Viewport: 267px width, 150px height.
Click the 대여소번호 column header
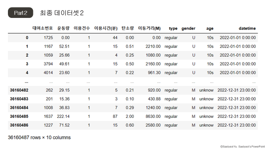[43, 28]
